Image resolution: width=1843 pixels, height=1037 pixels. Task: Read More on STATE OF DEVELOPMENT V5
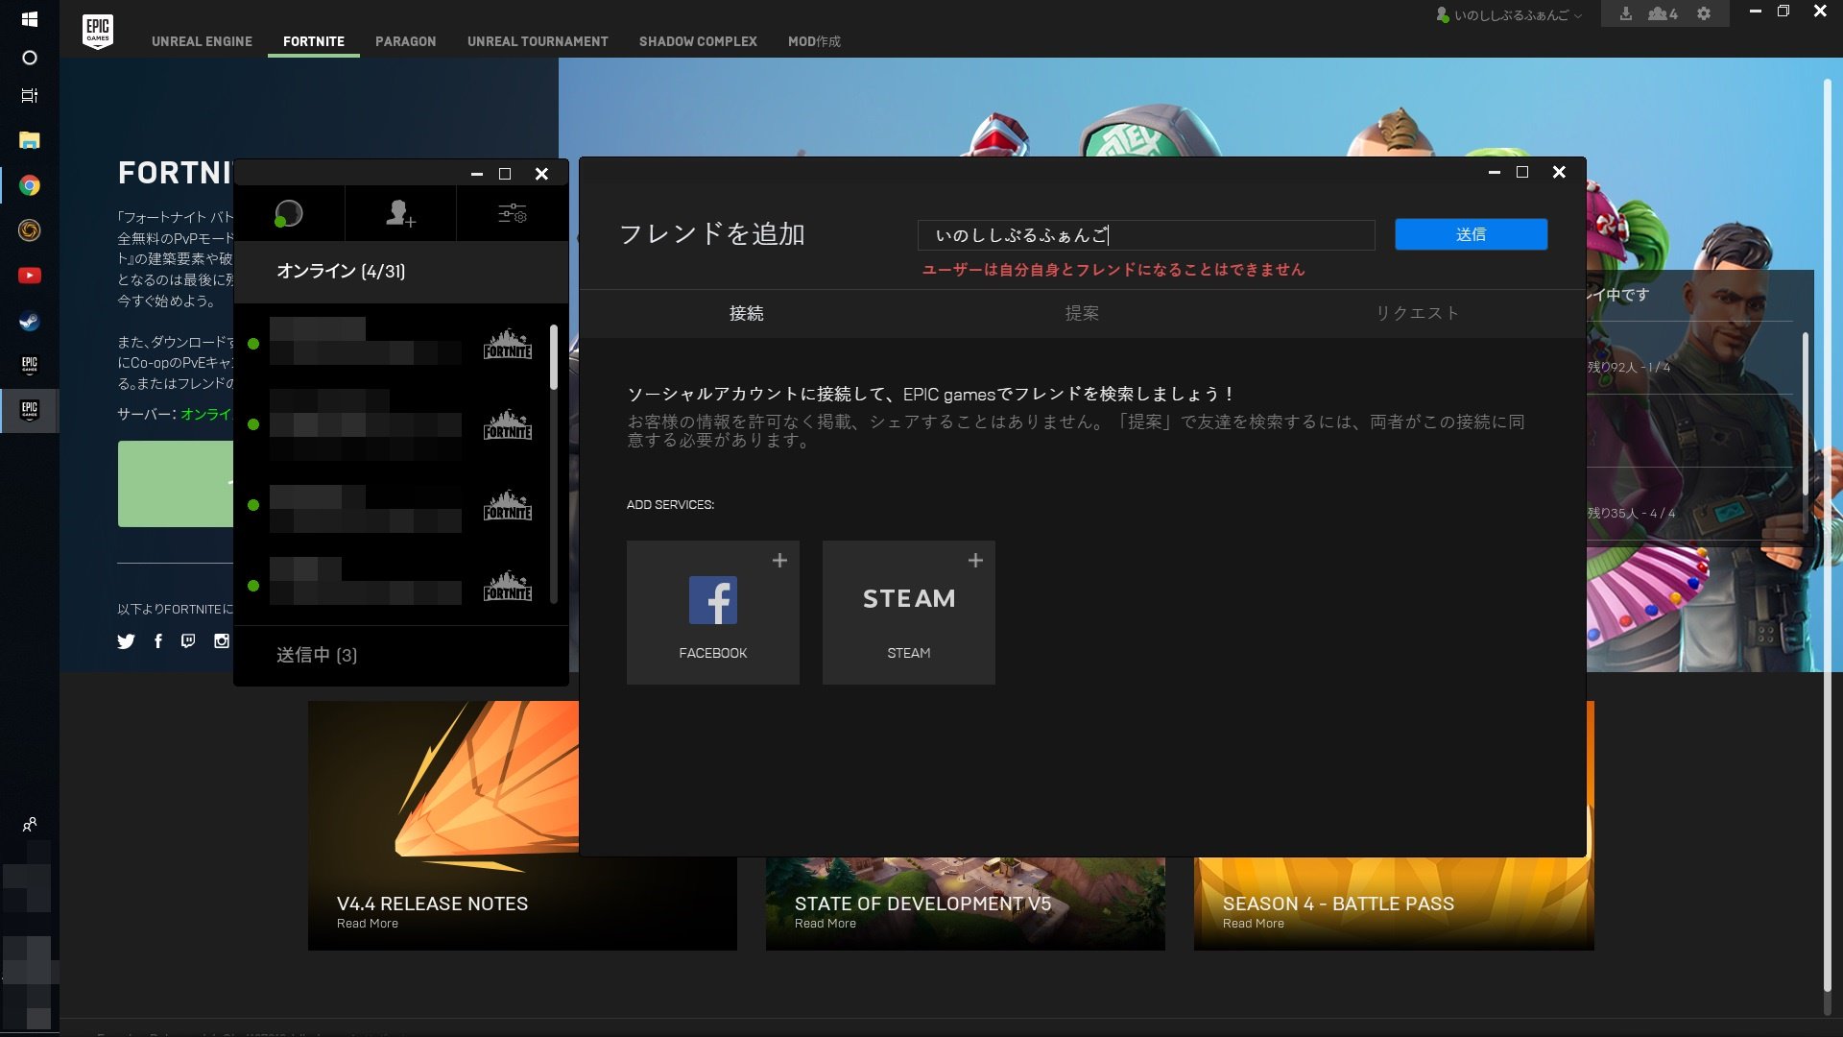click(x=826, y=924)
